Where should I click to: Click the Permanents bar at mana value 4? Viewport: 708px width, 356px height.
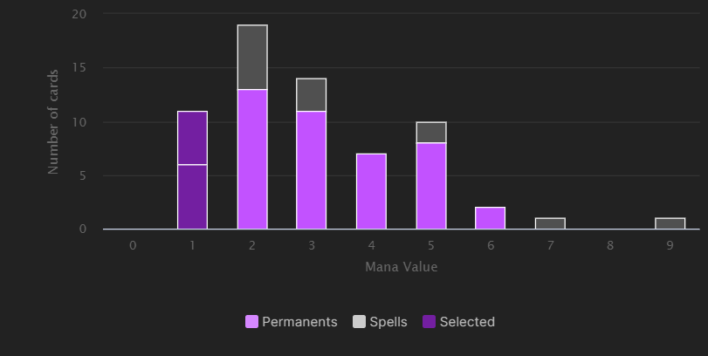(x=371, y=191)
